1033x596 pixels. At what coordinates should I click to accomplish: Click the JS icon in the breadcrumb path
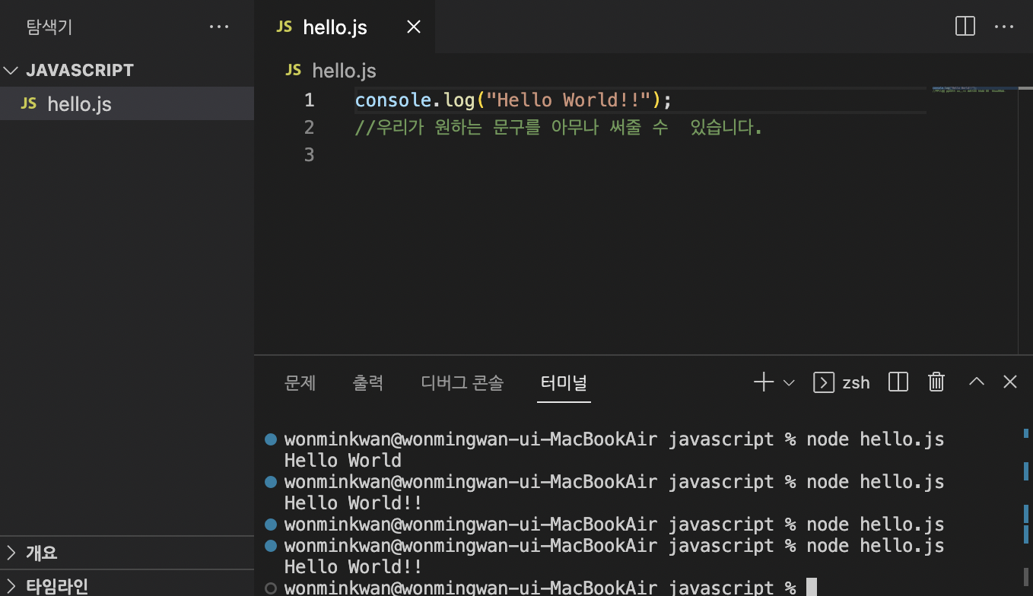point(293,70)
